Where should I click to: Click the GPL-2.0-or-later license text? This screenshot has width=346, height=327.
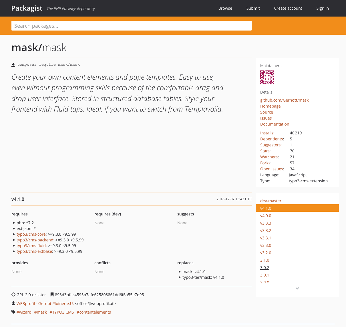(x=31, y=295)
